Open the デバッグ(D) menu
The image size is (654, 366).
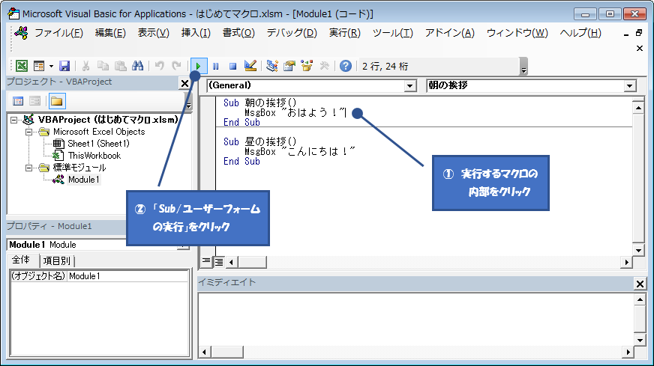point(292,33)
